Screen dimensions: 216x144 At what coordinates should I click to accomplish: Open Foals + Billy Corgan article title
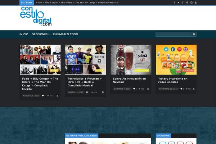pyautogui.click(x=40, y=84)
